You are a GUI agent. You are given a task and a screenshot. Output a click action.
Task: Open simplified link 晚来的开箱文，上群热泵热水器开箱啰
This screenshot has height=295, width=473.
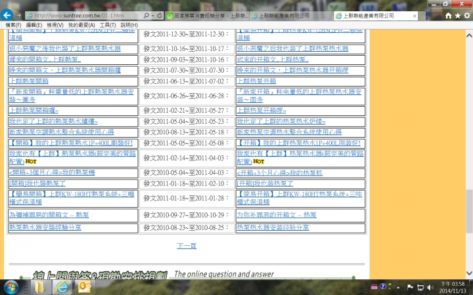(x=292, y=70)
